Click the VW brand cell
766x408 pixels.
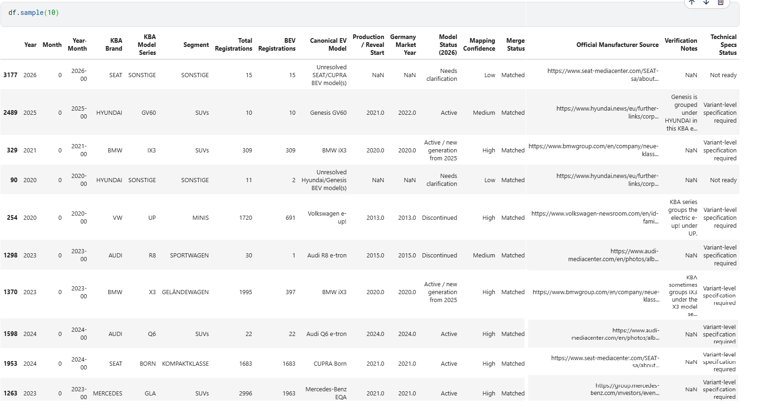point(117,217)
